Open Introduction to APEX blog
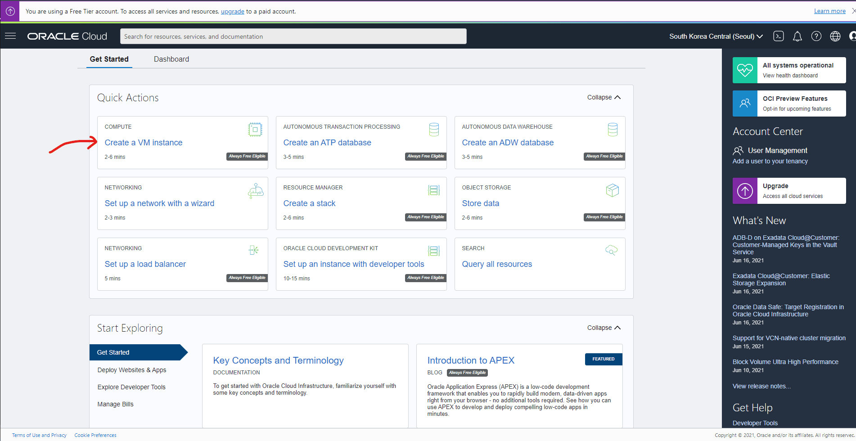Viewport: 856px width, 441px height. tap(471, 360)
